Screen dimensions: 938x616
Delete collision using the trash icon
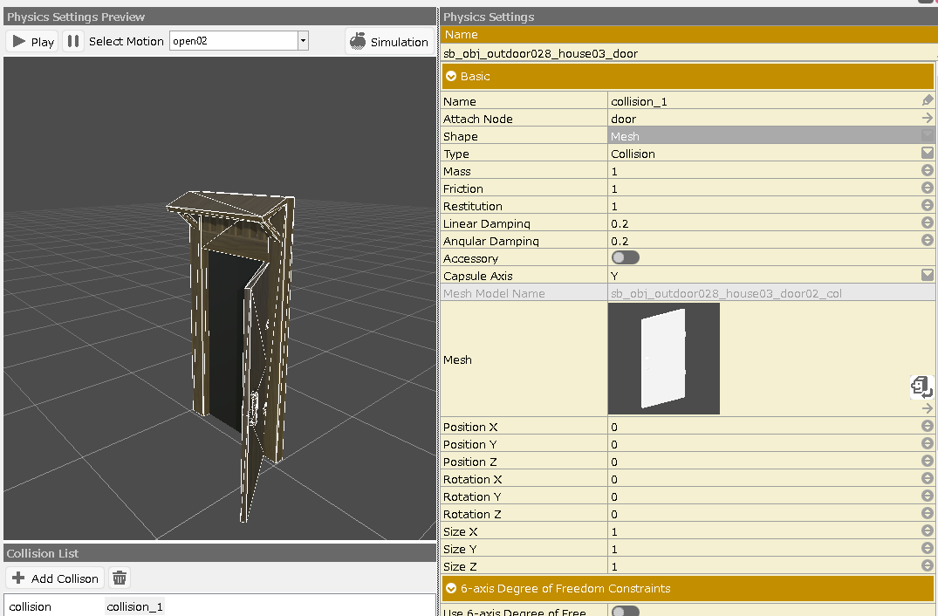[x=120, y=578]
